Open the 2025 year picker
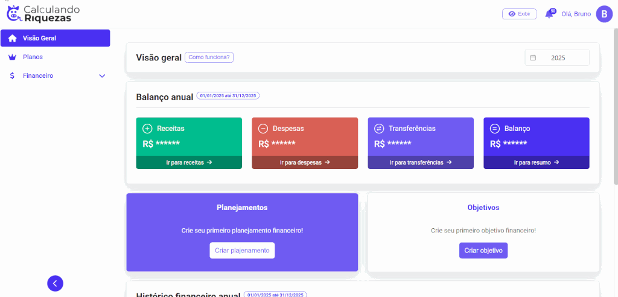The image size is (618, 297). 558,58
